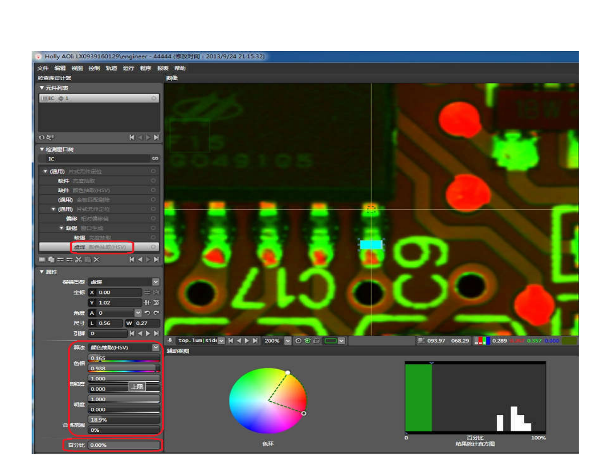
Task: Jump to last pin with 引脚 skip-forward button
Action: tap(156, 333)
